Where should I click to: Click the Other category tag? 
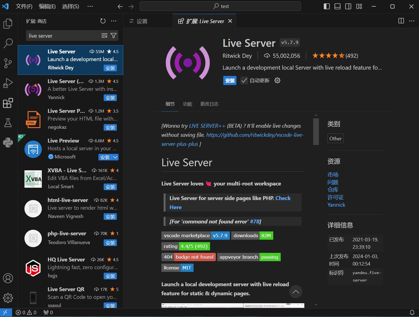tap(335, 138)
